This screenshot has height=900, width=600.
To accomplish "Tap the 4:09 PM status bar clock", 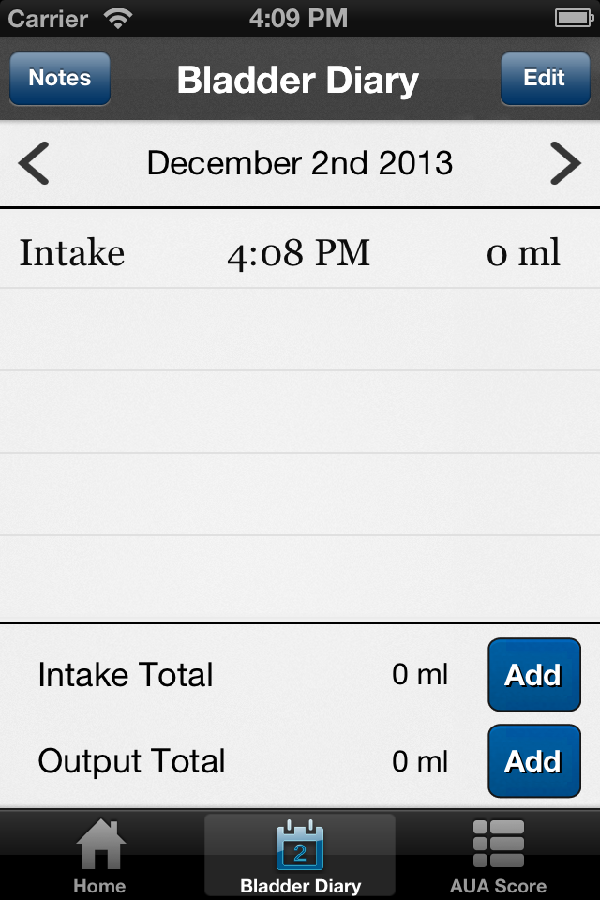I will point(298,19).
